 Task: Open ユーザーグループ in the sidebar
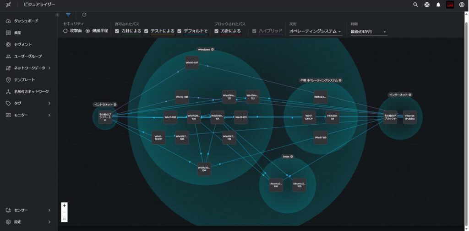pyautogui.click(x=28, y=56)
